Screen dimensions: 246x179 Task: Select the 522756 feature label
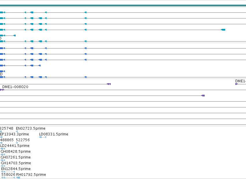(x=23, y=140)
